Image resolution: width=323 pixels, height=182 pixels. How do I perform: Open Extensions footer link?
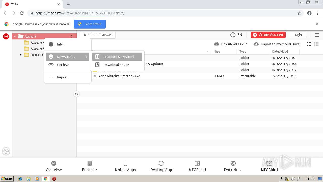233,166
